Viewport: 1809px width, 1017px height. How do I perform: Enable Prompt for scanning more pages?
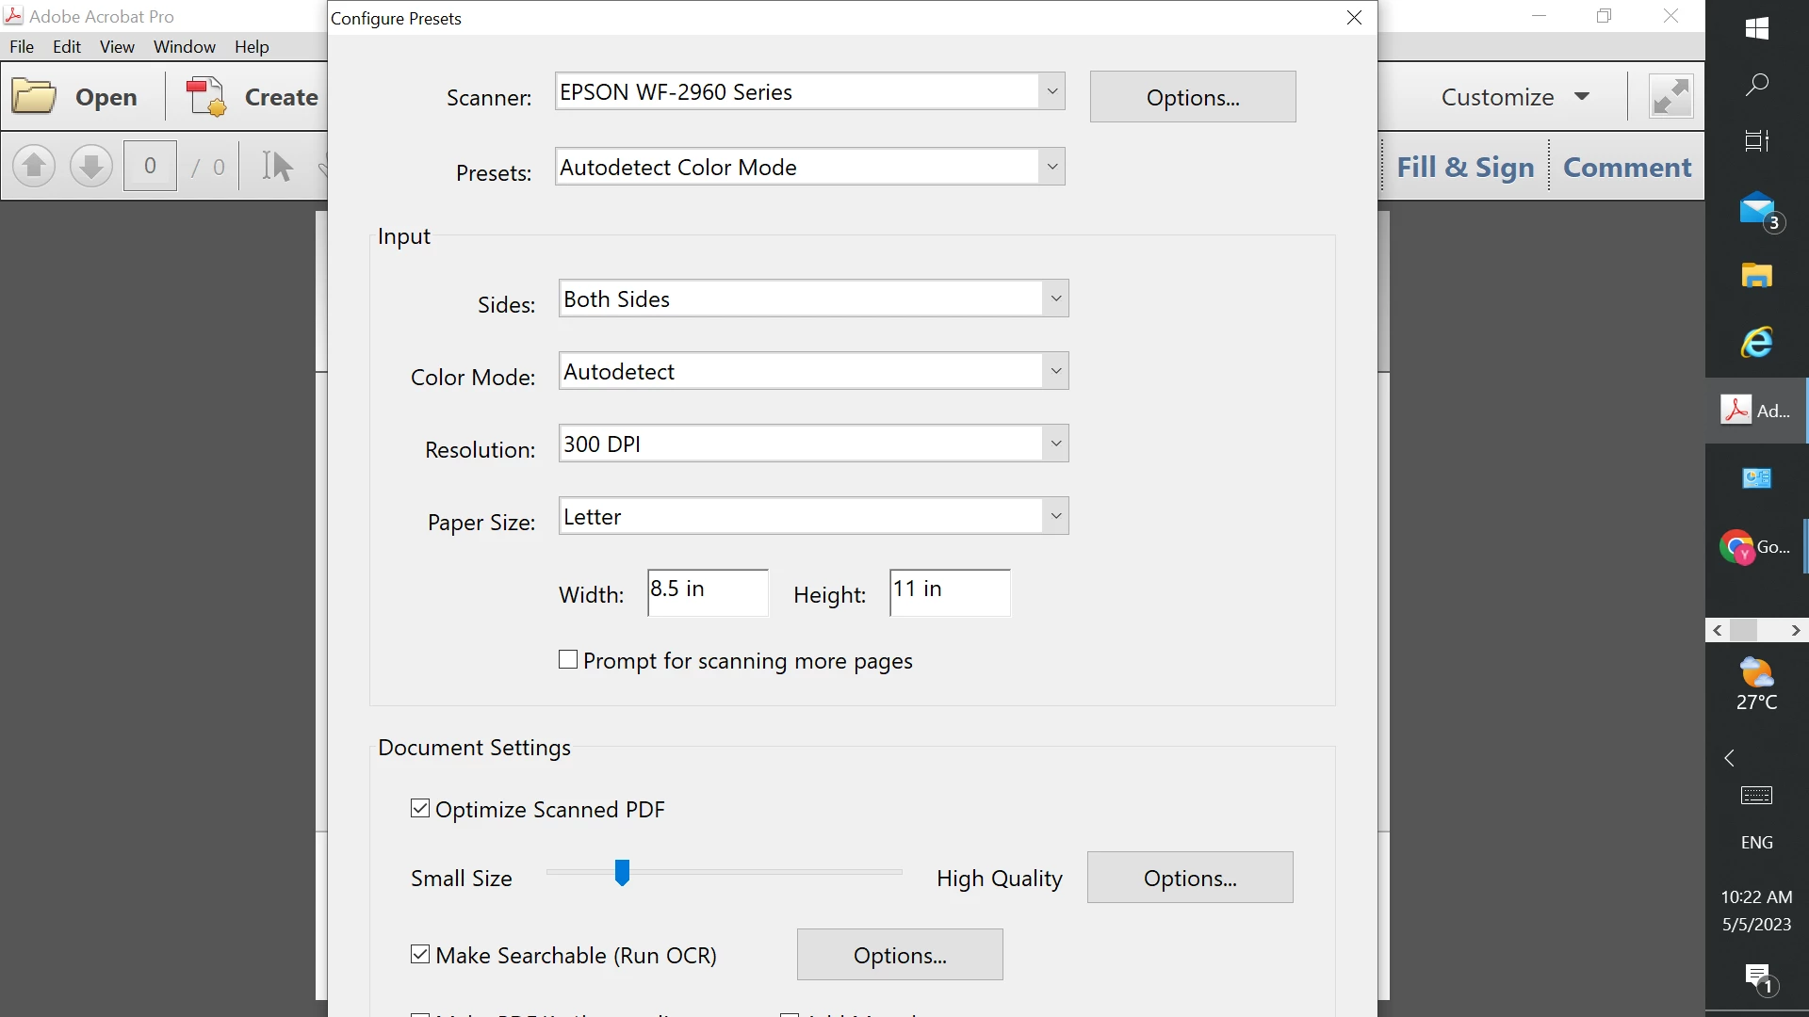point(568,660)
